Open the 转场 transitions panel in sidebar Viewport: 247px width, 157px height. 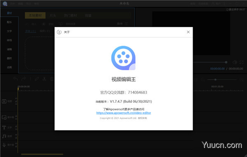[x=9, y=40]
